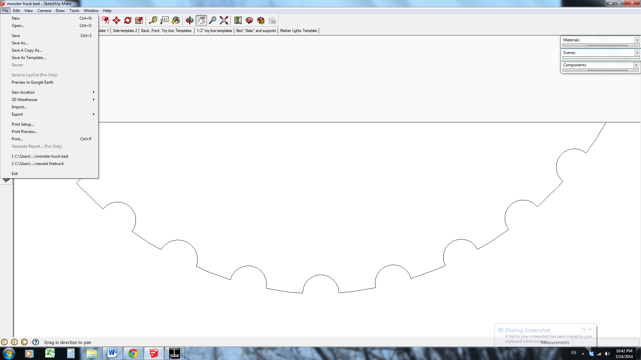Choose the Text label tool
Viewport: 641px width, 360px height.
click(x=164, y=21)
